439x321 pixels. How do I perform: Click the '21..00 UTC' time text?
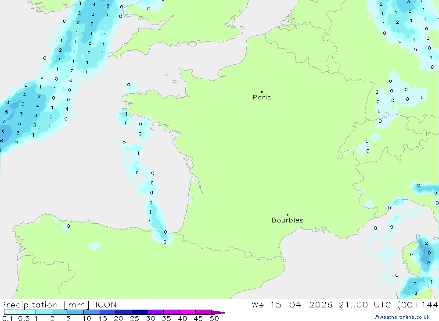365,305
